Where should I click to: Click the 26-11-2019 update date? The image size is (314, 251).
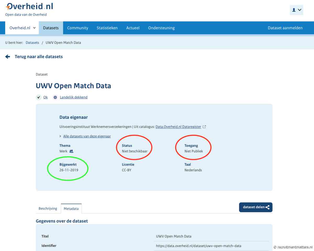69,170
